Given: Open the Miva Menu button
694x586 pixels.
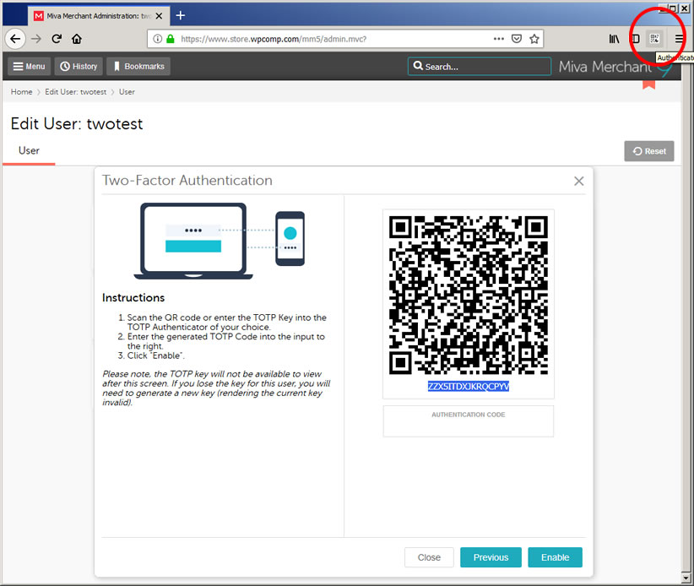Looking at the screenshot, I should click(29, 67).
